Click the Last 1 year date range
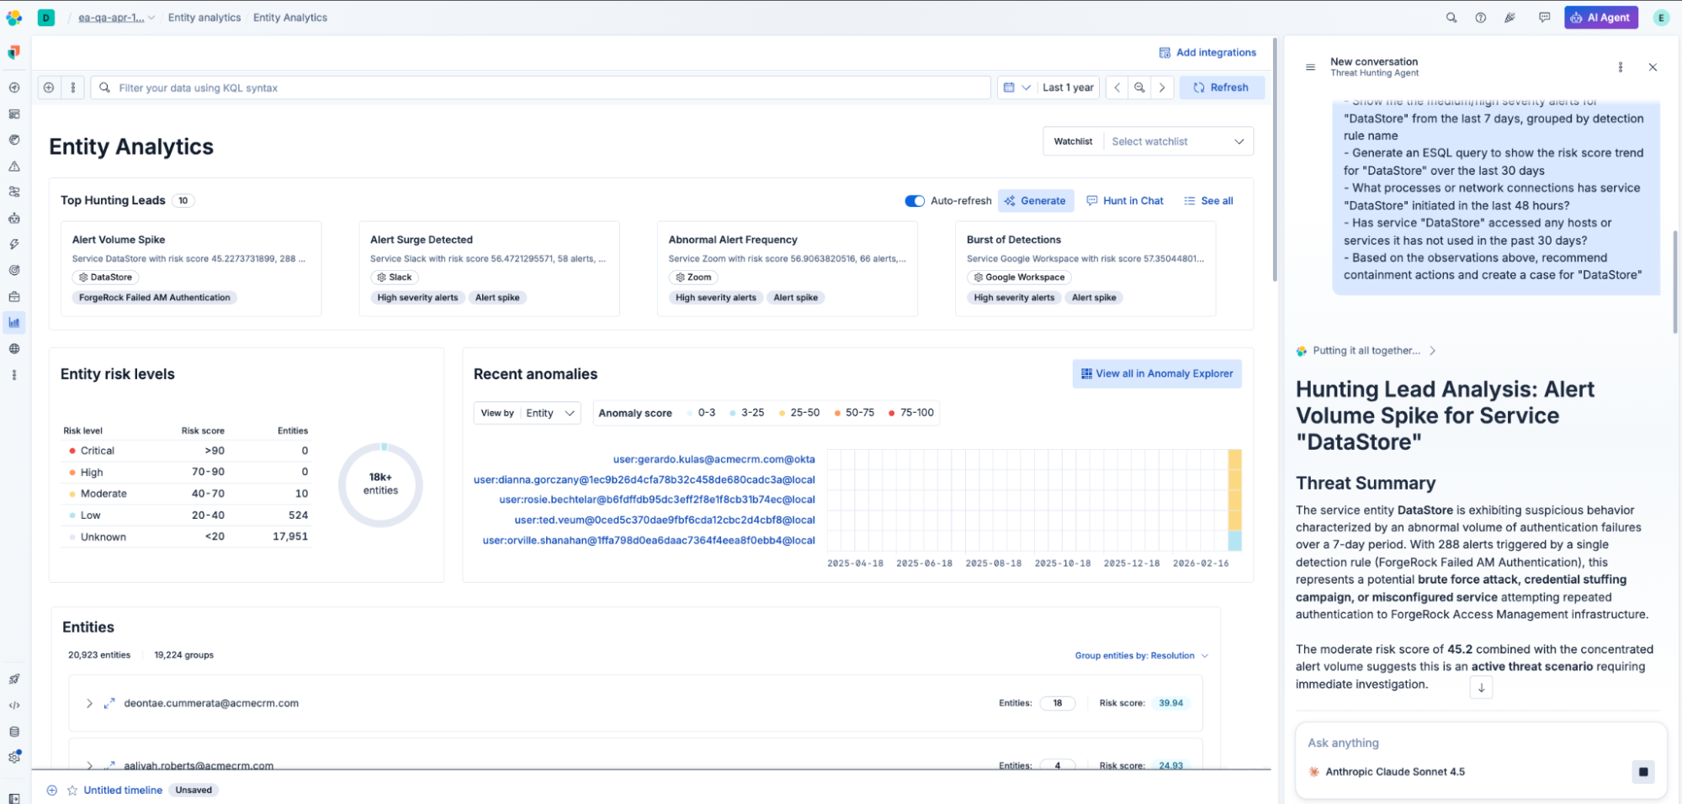The width and height of the screenshot is (1682, 804). pyautogui.click(x=1068, y=87)
